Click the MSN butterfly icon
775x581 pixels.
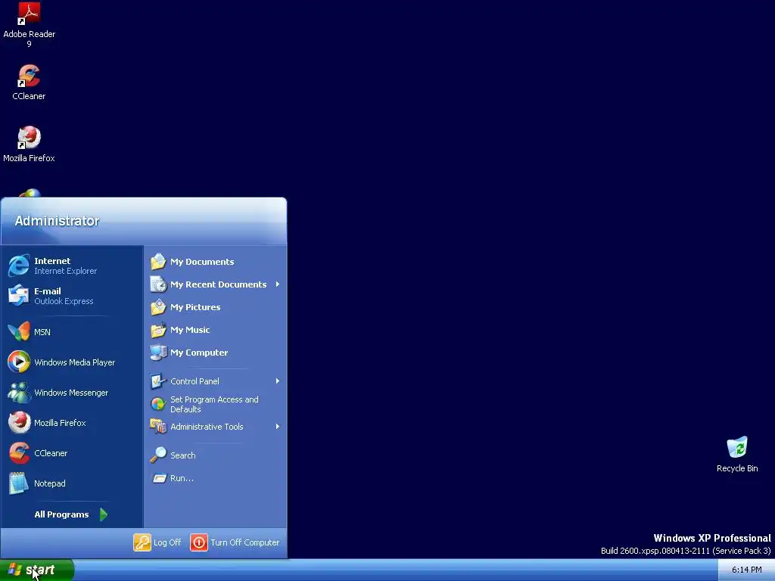[18, 332]
